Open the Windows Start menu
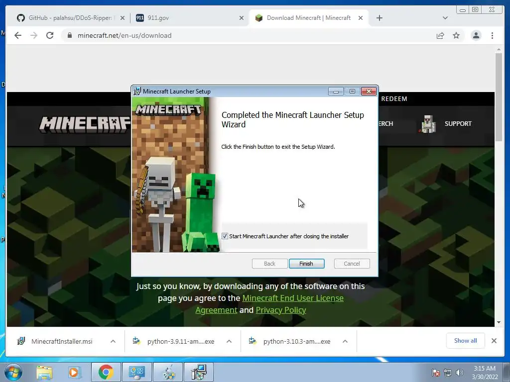 click(x=13, y=372)
